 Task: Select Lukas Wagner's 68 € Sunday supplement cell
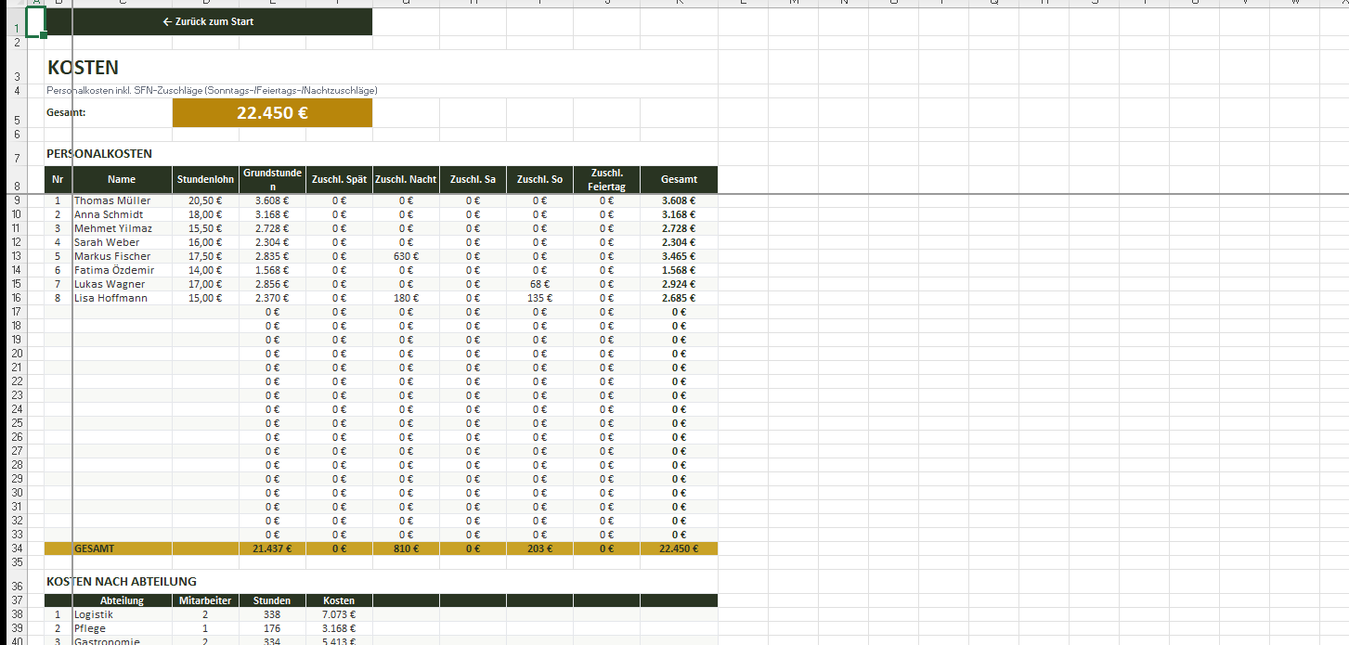pos(539,284)
